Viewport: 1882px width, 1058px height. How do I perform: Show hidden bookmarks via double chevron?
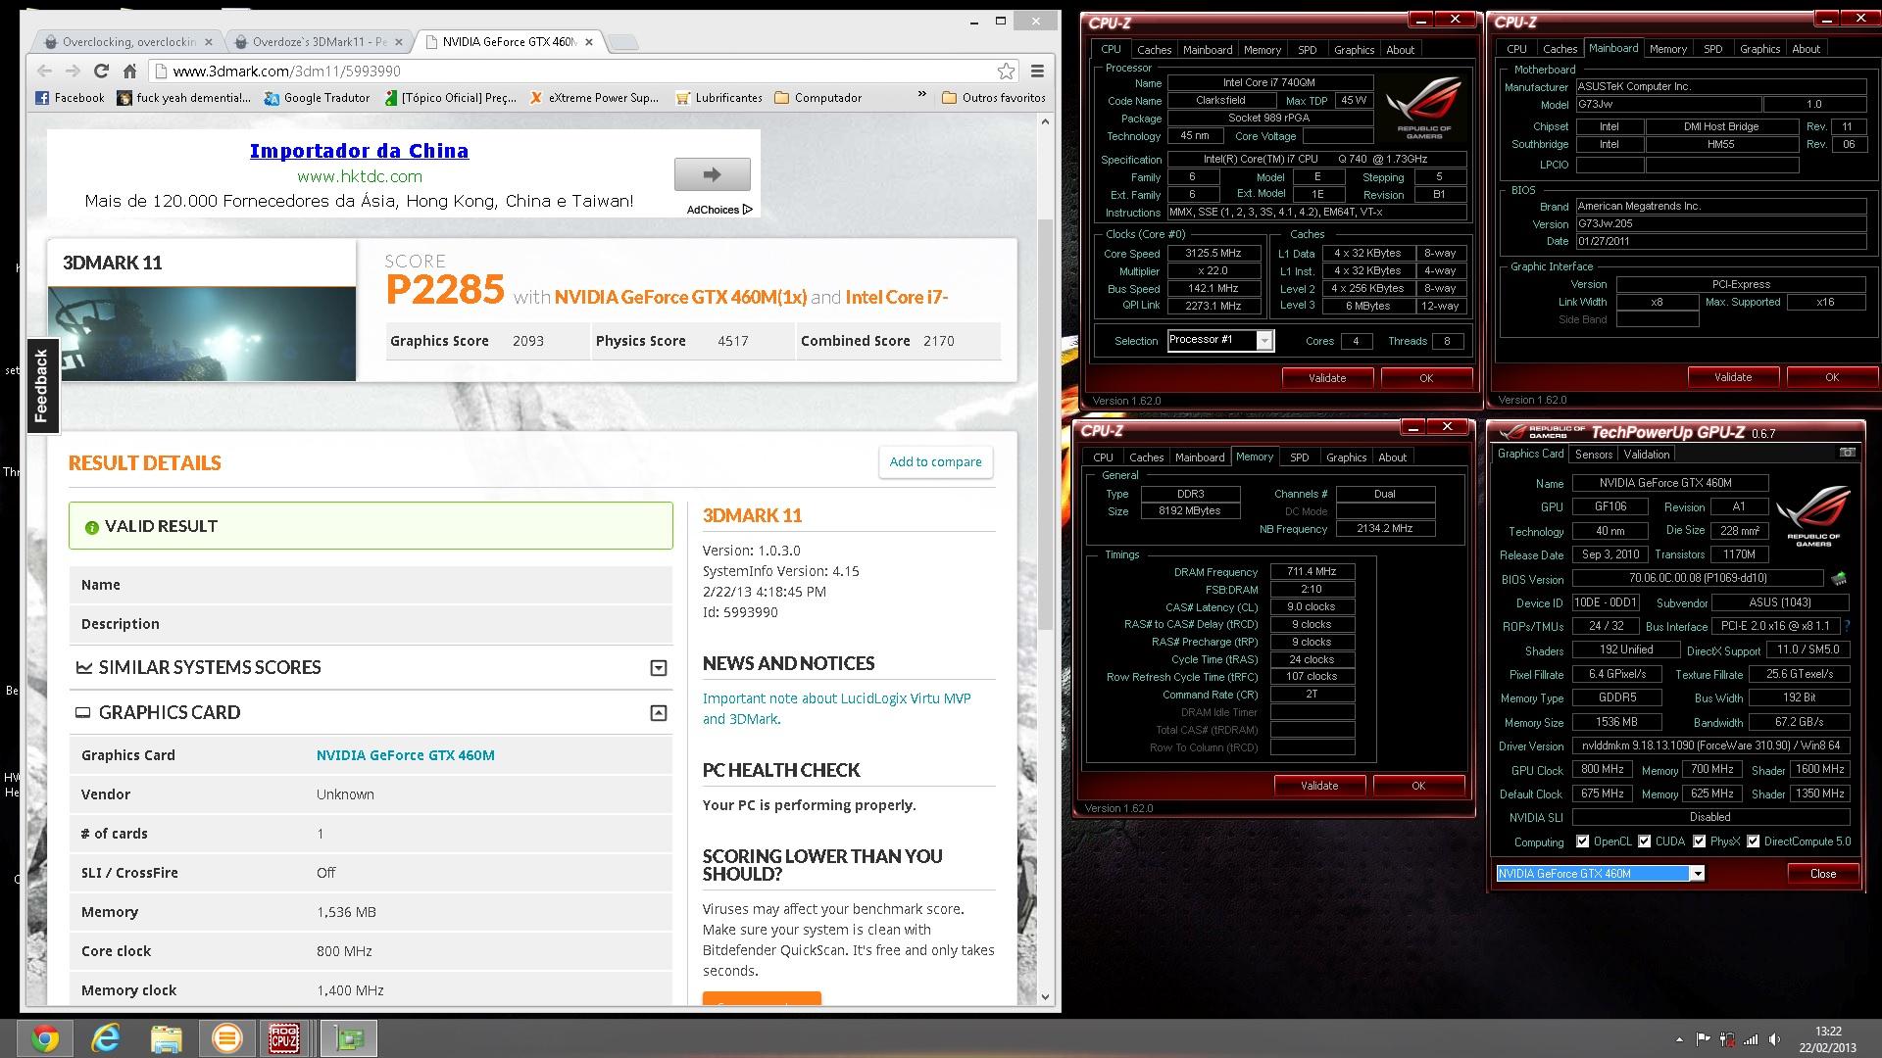click(921, 95)
